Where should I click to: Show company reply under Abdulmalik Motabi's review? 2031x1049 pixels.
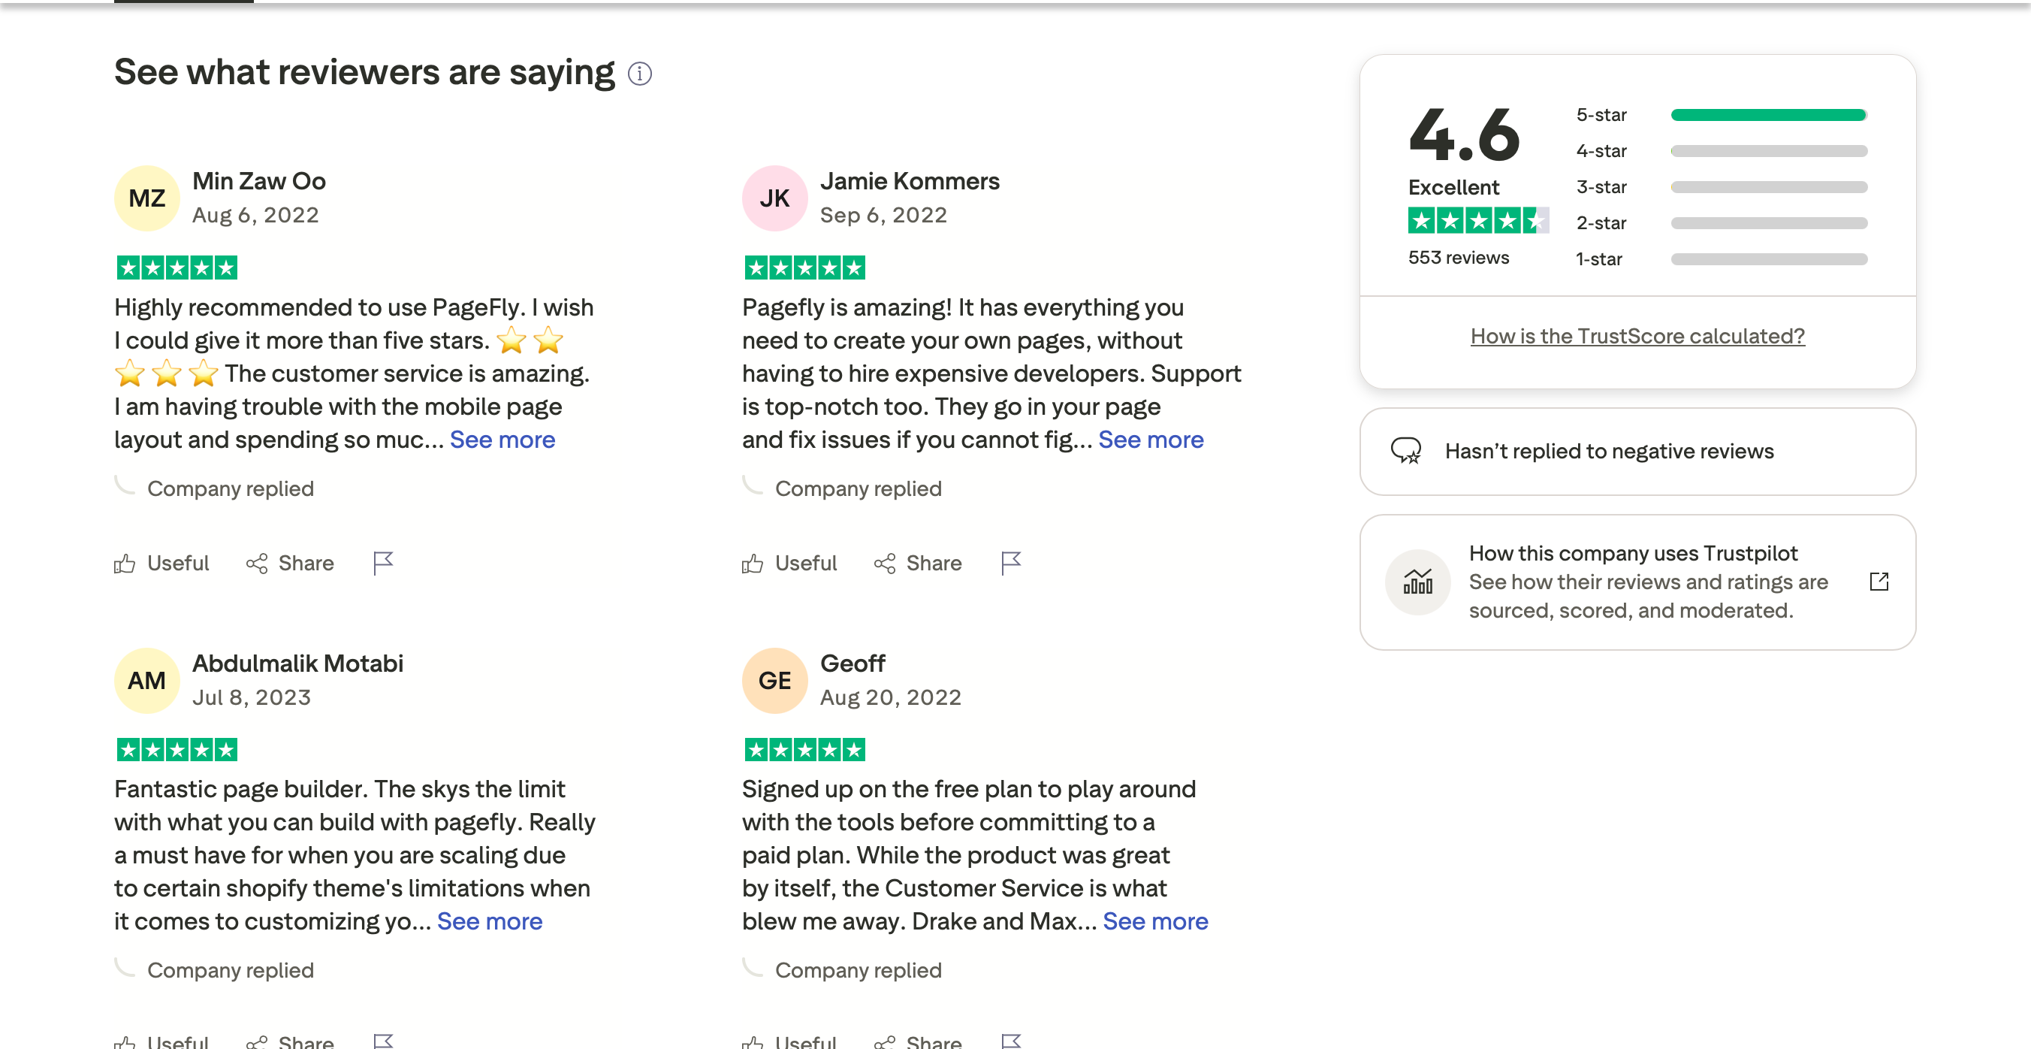tap(229, 970)
